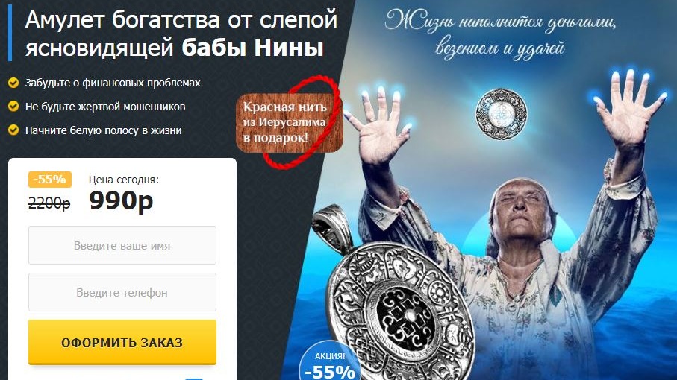677x380 pixels.
Task: Click the red thread gift badge
Action: [x=290, y=123]
